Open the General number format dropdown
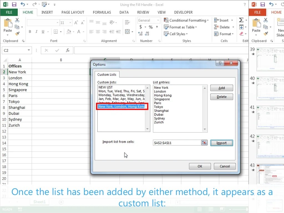 point(159,20)
